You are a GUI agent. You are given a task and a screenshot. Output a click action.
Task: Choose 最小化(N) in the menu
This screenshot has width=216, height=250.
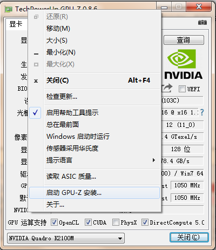pyautogui.click(x=94, y=52)
